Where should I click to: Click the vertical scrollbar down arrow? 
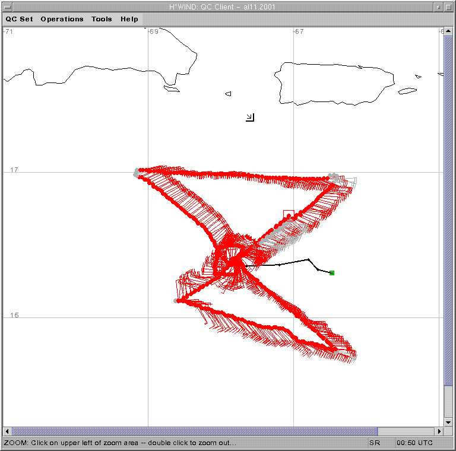[x=449, y=423]
